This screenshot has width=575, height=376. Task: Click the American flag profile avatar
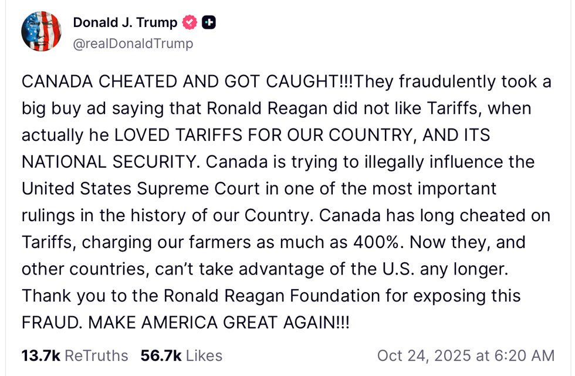(x=41, y=32)
